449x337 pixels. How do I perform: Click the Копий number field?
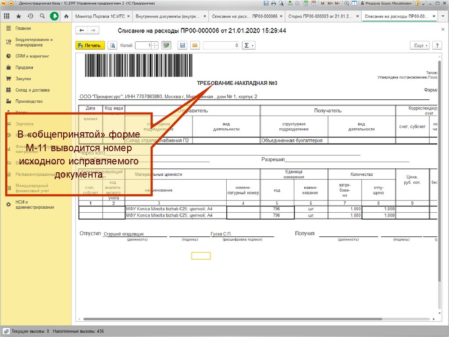click(x=143, y=45)
